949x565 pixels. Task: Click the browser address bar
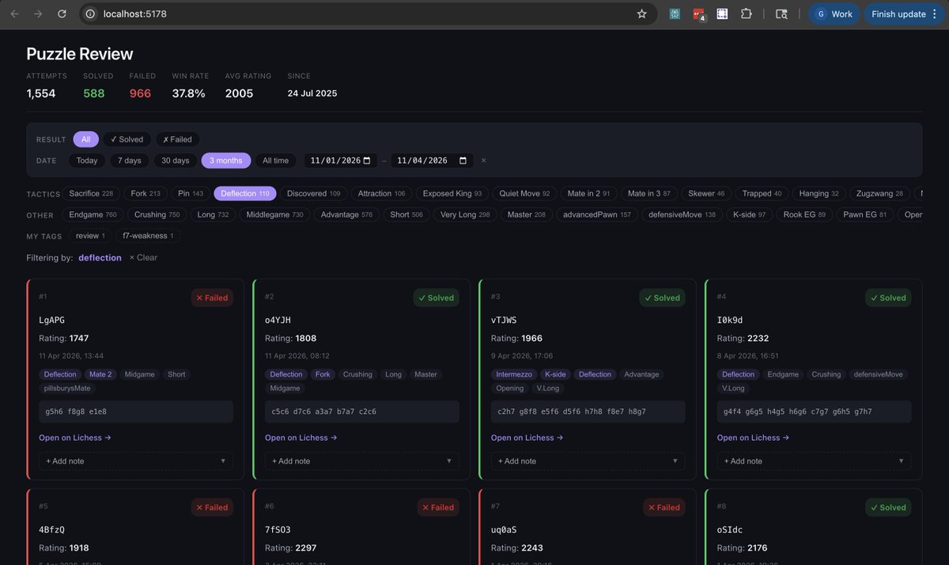point(368,13)
